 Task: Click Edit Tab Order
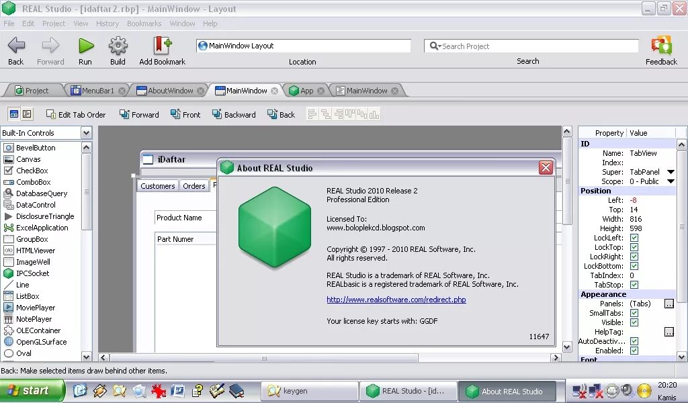76,114
